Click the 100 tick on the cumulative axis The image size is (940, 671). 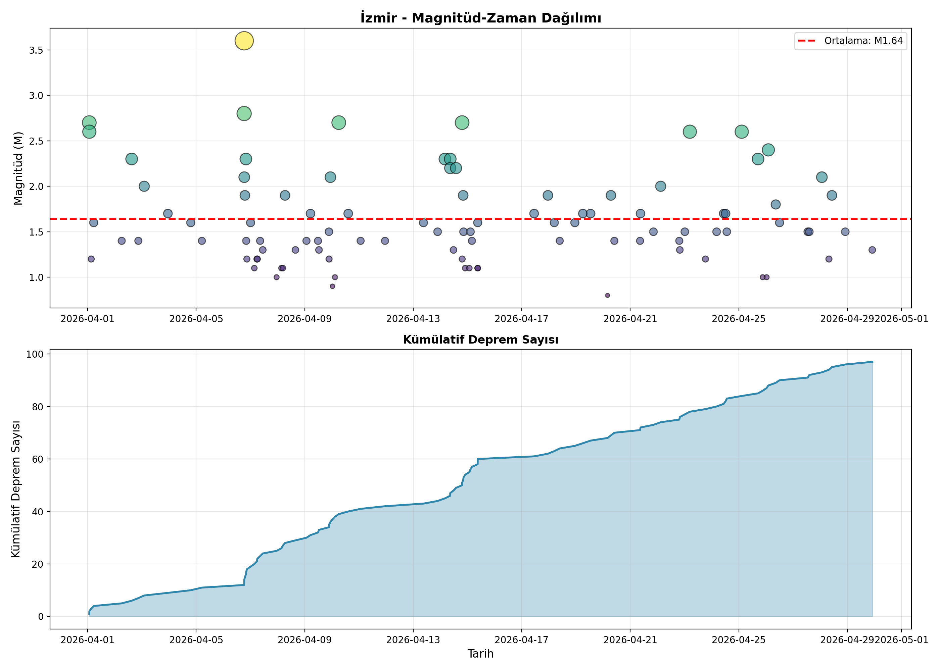(35, 354)
